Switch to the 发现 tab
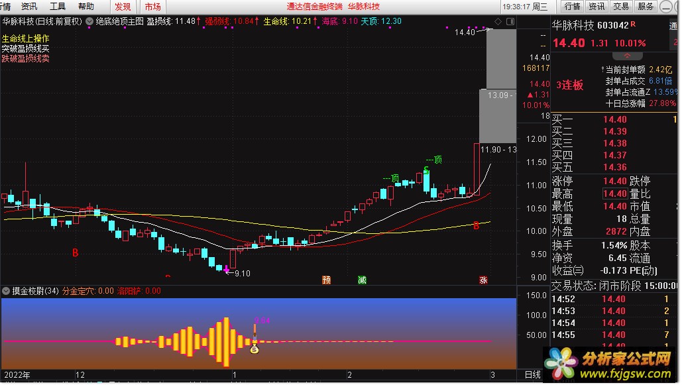Viewport: 682px width, 385px height. 123,7
